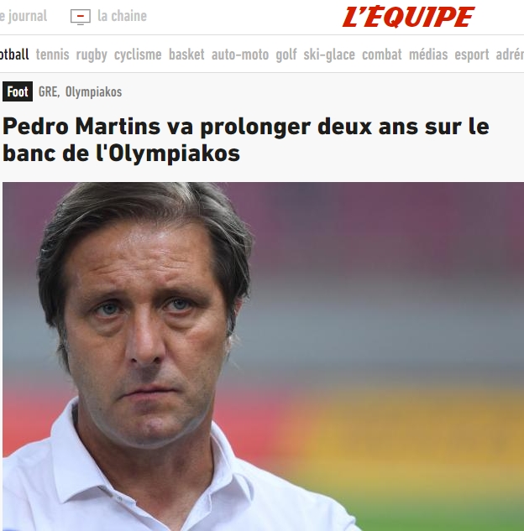Click the black Foot category tag

[x=18, y=91]
